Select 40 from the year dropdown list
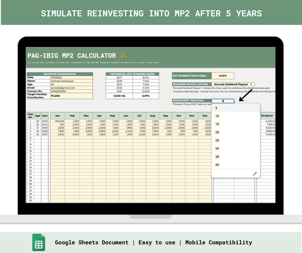The image size is (302, 253). tap(217, 165)
